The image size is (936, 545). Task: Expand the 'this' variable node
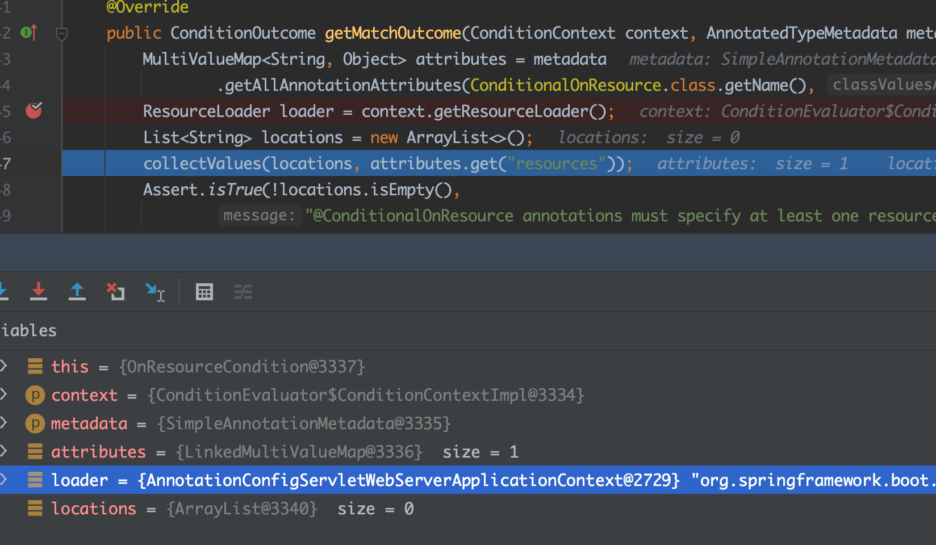tap(3, 366)
